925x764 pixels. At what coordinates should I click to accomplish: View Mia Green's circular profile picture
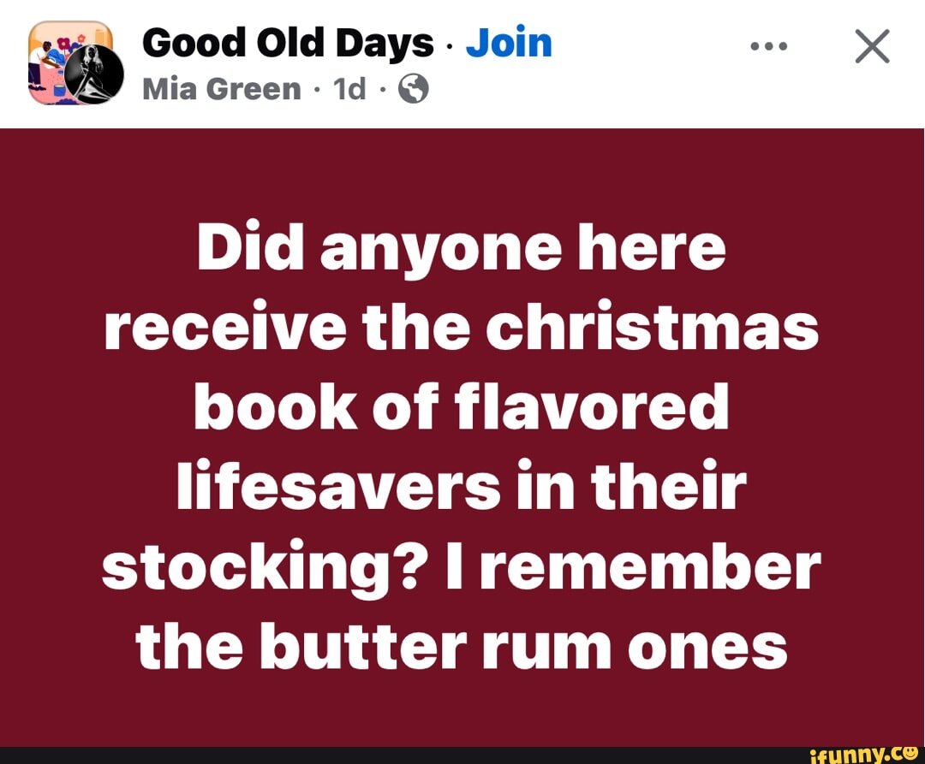coord(94,74)
